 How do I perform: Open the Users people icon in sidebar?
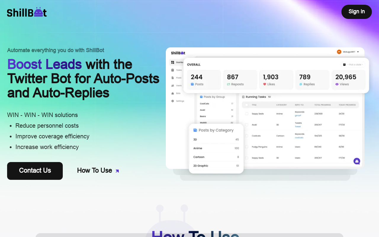[173, 85]
